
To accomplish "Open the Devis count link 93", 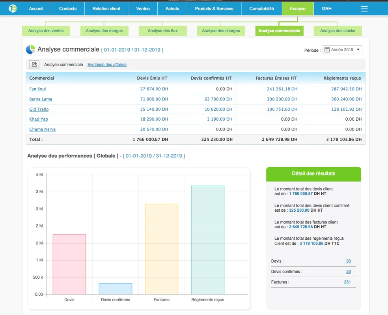I will [x=348, y=261].
